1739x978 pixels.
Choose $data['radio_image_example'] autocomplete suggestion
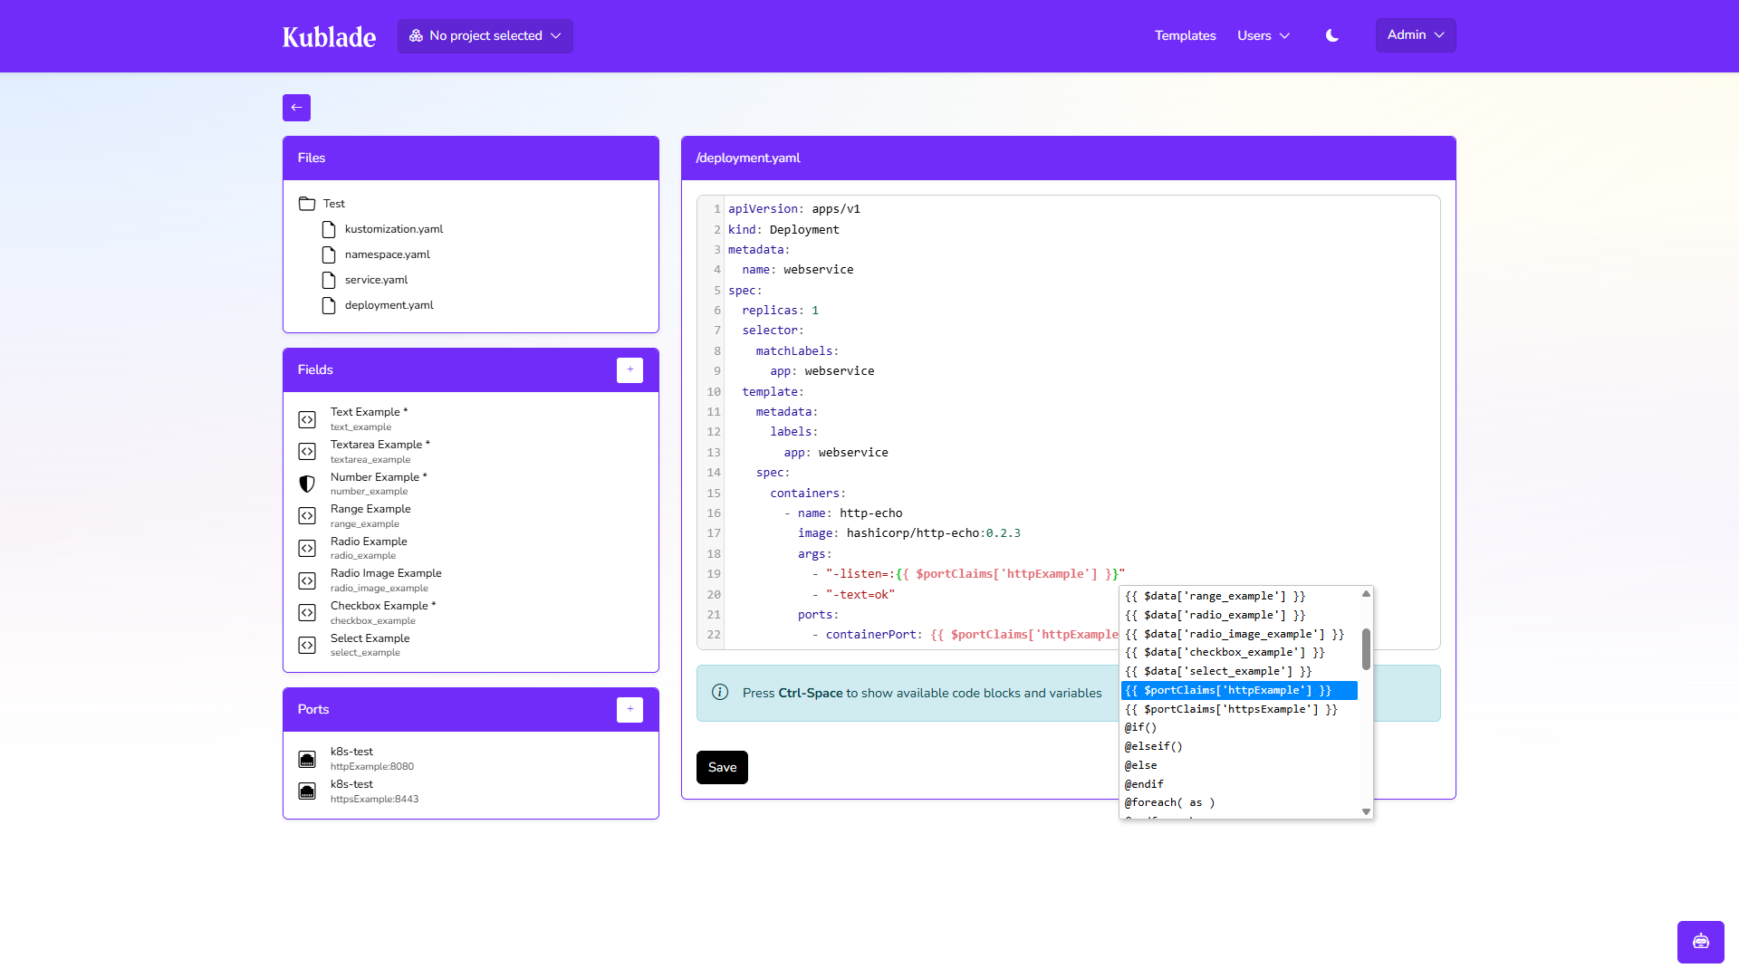pos(1239,634)
